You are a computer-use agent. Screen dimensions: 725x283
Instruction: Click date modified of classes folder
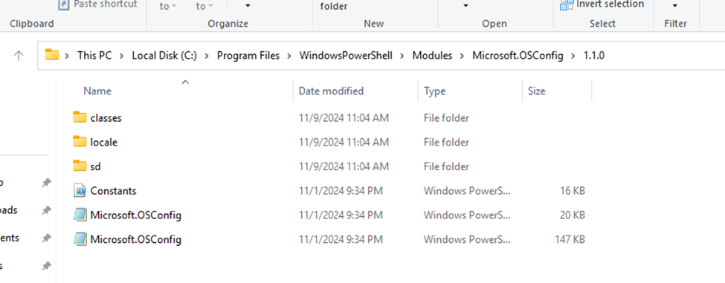[344, 117]
